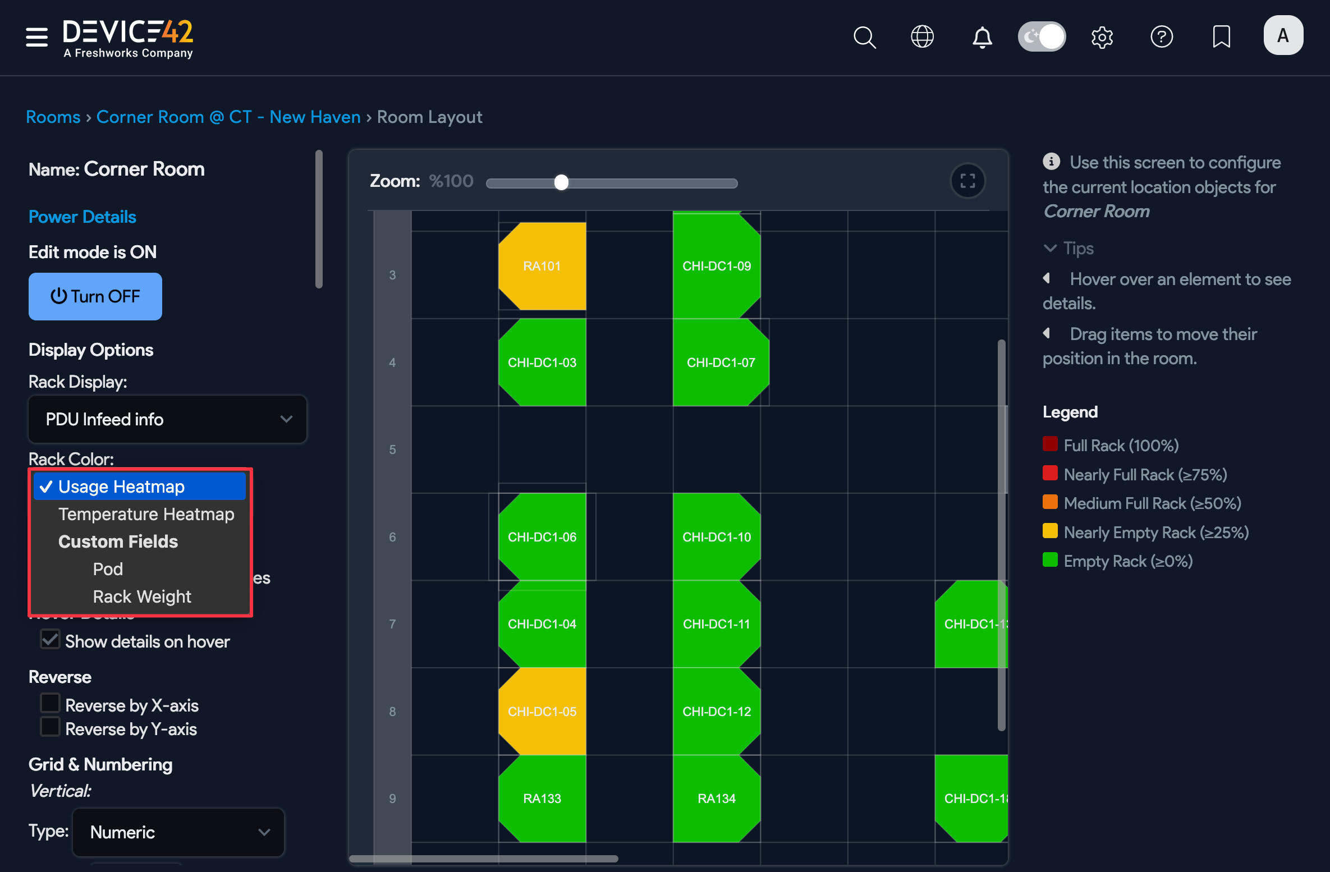Open the Rack Display dropdown
Image resolution: width=1330 pixels, height=872 pixels.
167,419
